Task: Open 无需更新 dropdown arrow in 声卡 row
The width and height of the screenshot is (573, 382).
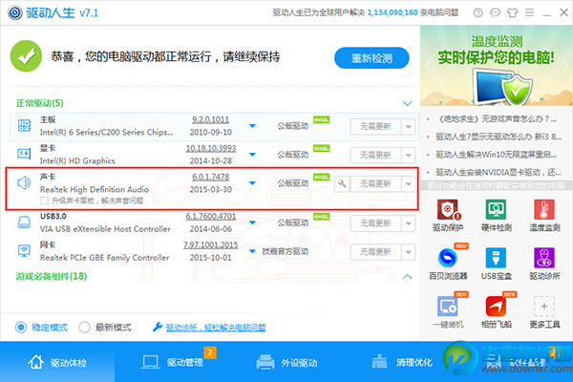Action: [408, 184]
